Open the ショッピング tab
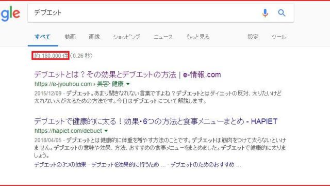The height and width of the screenshot is (186, 330). tap(126, 37)
